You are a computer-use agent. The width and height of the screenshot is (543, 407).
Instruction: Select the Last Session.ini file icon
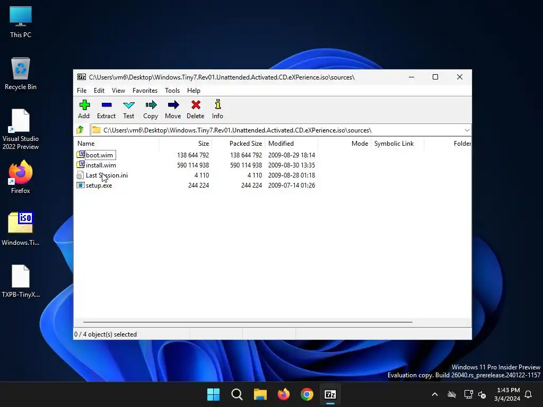(x=80, y=175)
